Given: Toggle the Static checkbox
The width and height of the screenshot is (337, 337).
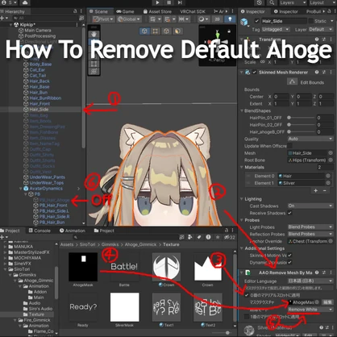Looking at the screenshot, I should click(x=311, y=21).
